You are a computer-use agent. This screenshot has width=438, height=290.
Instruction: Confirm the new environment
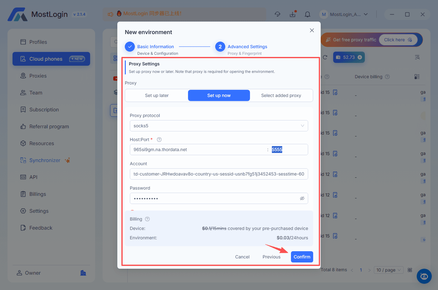click(x=302, y=257)
